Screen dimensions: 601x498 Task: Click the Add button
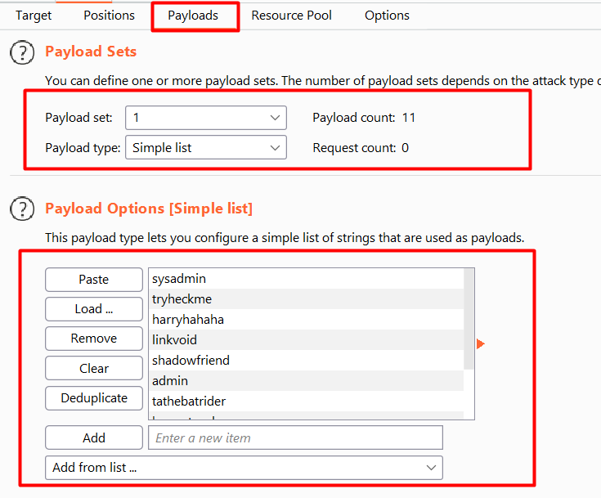tap(94, 437)
